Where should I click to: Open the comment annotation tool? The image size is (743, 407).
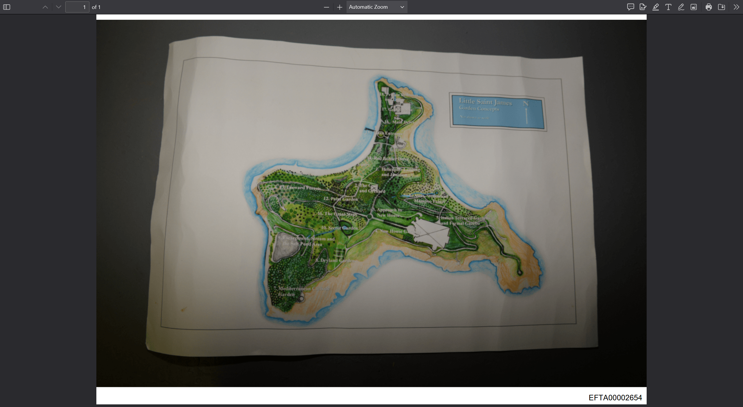click(x=630, y=7)
